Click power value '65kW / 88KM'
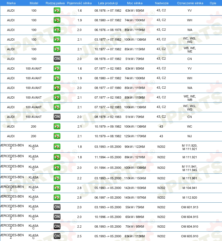Screen dimensions: 222x241 (x=135, y=217)
